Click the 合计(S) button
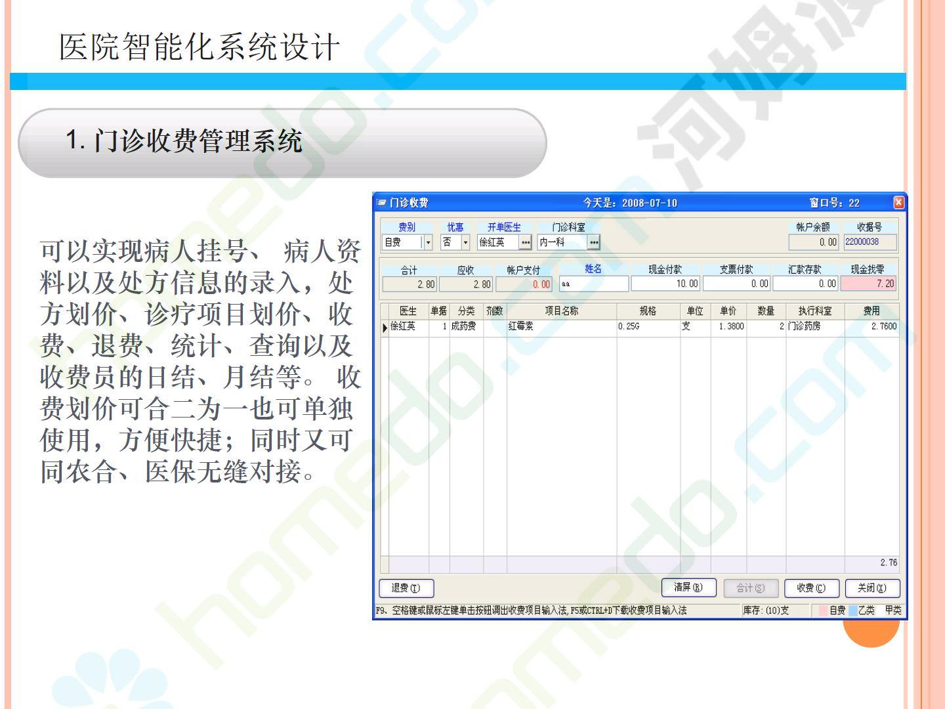 (750, 588)
